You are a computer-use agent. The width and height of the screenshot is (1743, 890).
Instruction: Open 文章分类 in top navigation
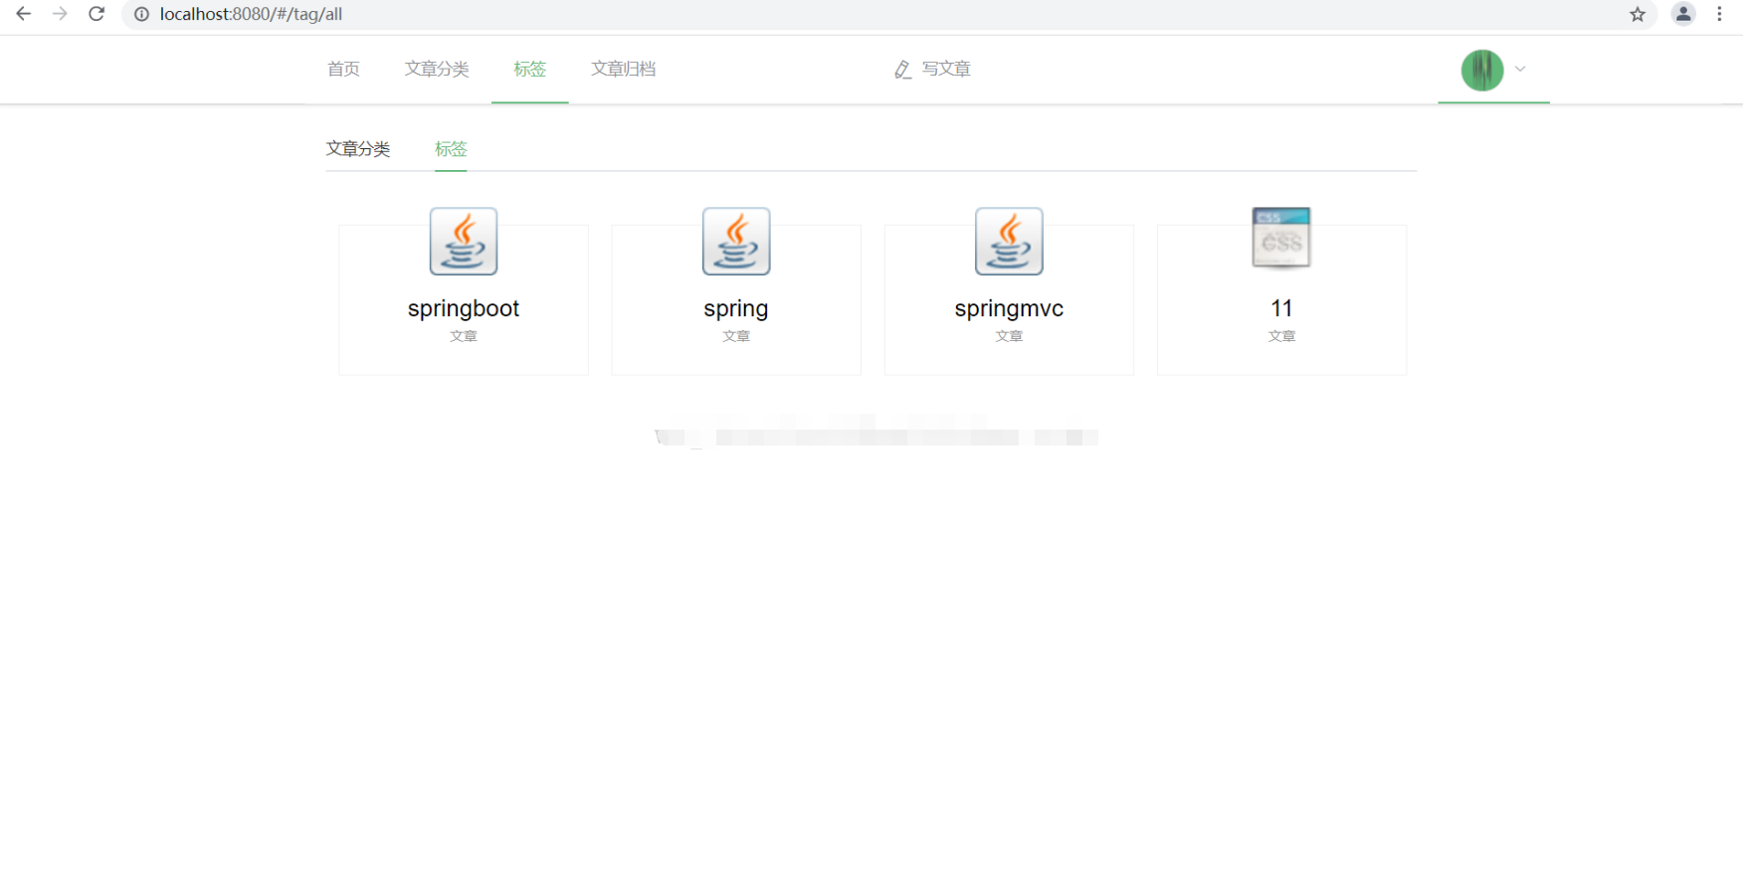click(437, 69)
